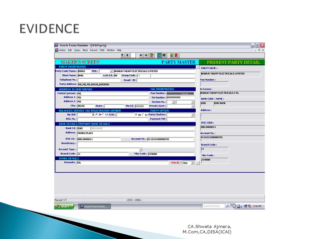Screen dimensions: 319x239
Task: Open the Windows Start menu
Action: click(64, 206)
